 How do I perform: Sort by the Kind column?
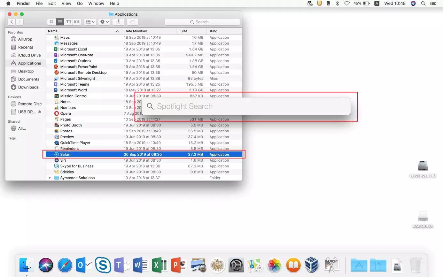click(224, 31)
